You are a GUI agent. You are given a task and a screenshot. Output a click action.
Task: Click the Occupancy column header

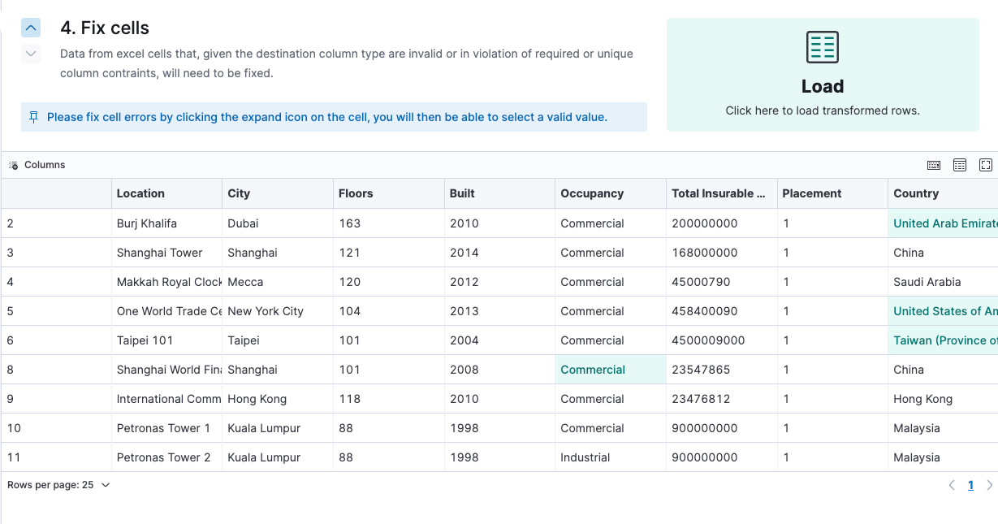pyautogui.click(x=592, y=193)
